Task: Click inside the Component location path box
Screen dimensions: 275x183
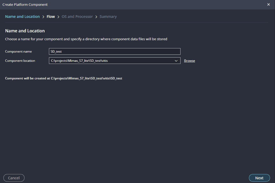Action: [x=111, y=61]
